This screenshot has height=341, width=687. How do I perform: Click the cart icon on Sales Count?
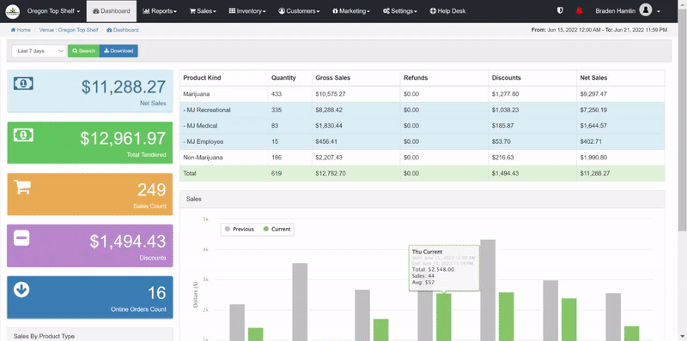(22, 187)
